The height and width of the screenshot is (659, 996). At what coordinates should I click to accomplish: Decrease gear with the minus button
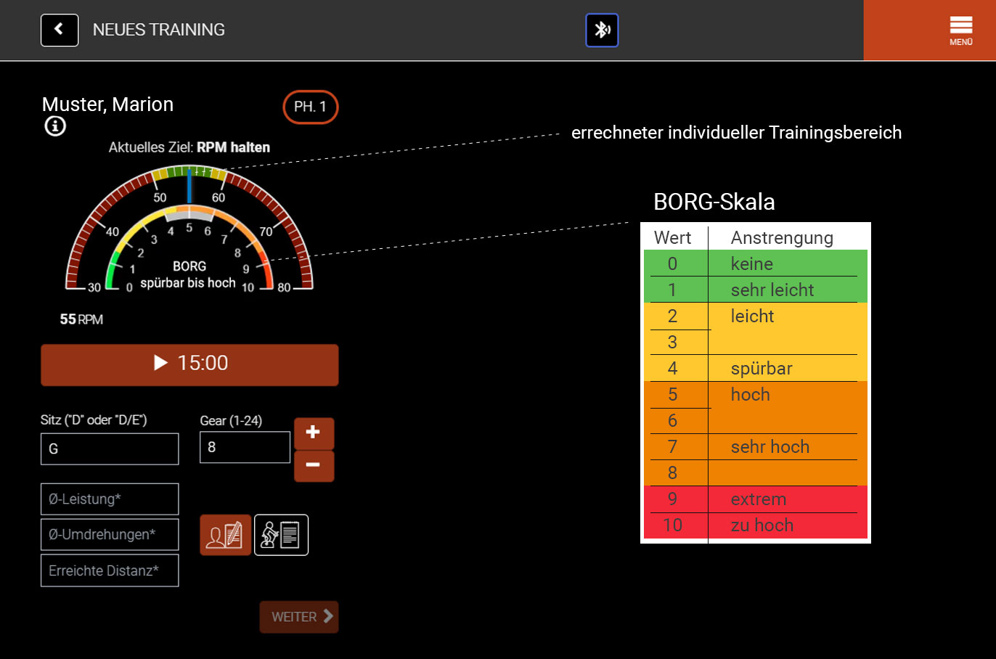click(314, 465)
